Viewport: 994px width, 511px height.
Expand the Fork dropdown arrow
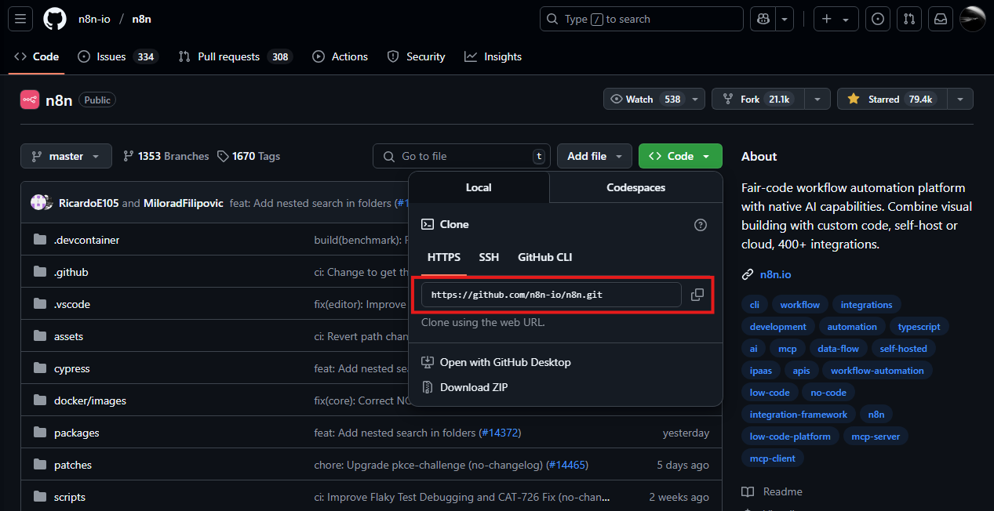coord(817,99)
